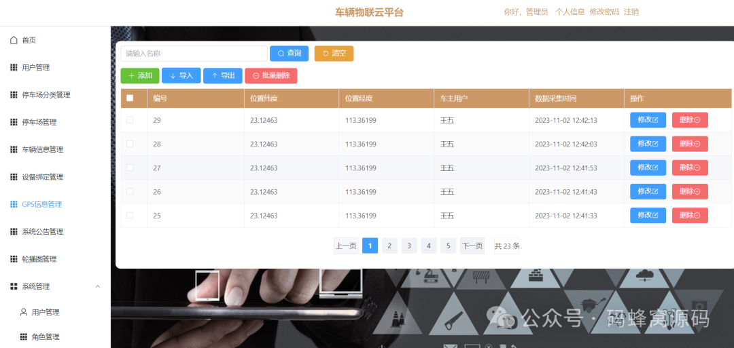Click the 车辆物联云平台 title
Screen dimensions: 734x348
point(369,13)
